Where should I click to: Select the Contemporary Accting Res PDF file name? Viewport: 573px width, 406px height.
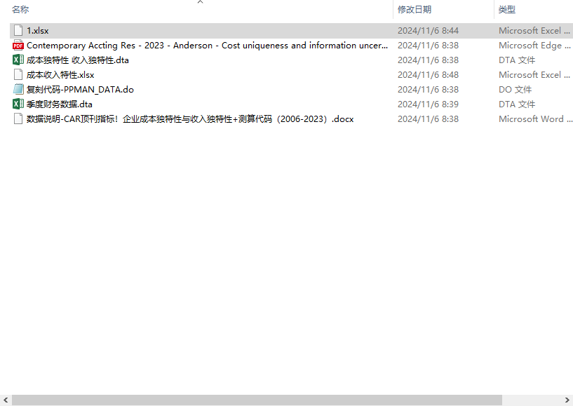pyautogui.click(x=207, y=46)
